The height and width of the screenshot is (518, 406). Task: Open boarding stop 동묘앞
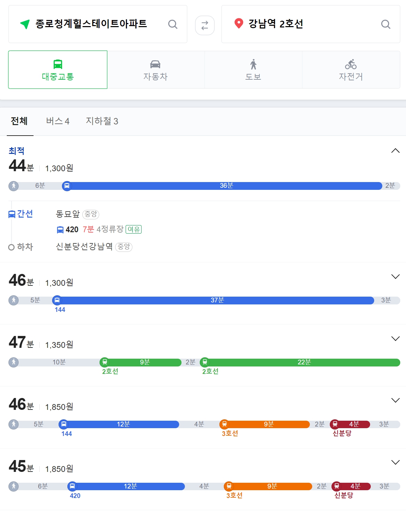(x=68, y=214)
